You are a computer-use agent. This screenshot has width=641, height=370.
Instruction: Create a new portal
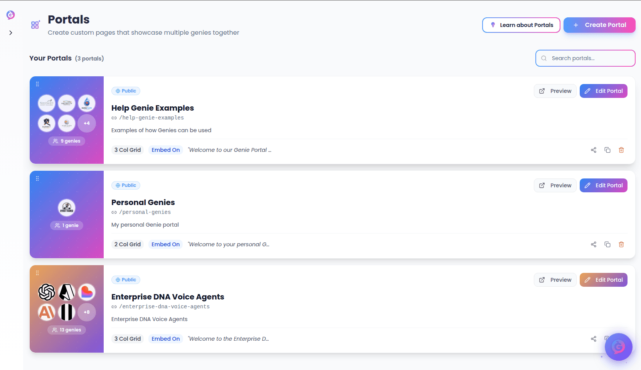point(599,25)
